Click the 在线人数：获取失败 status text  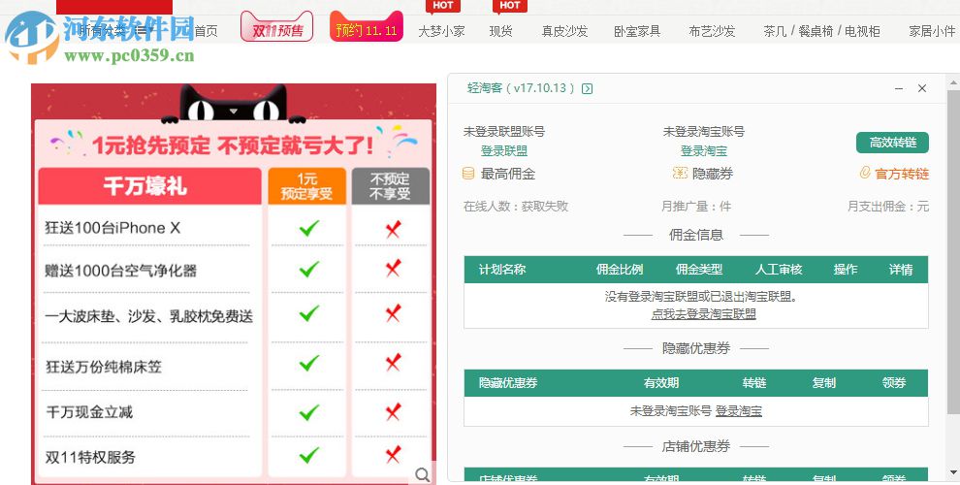(516, 207)
